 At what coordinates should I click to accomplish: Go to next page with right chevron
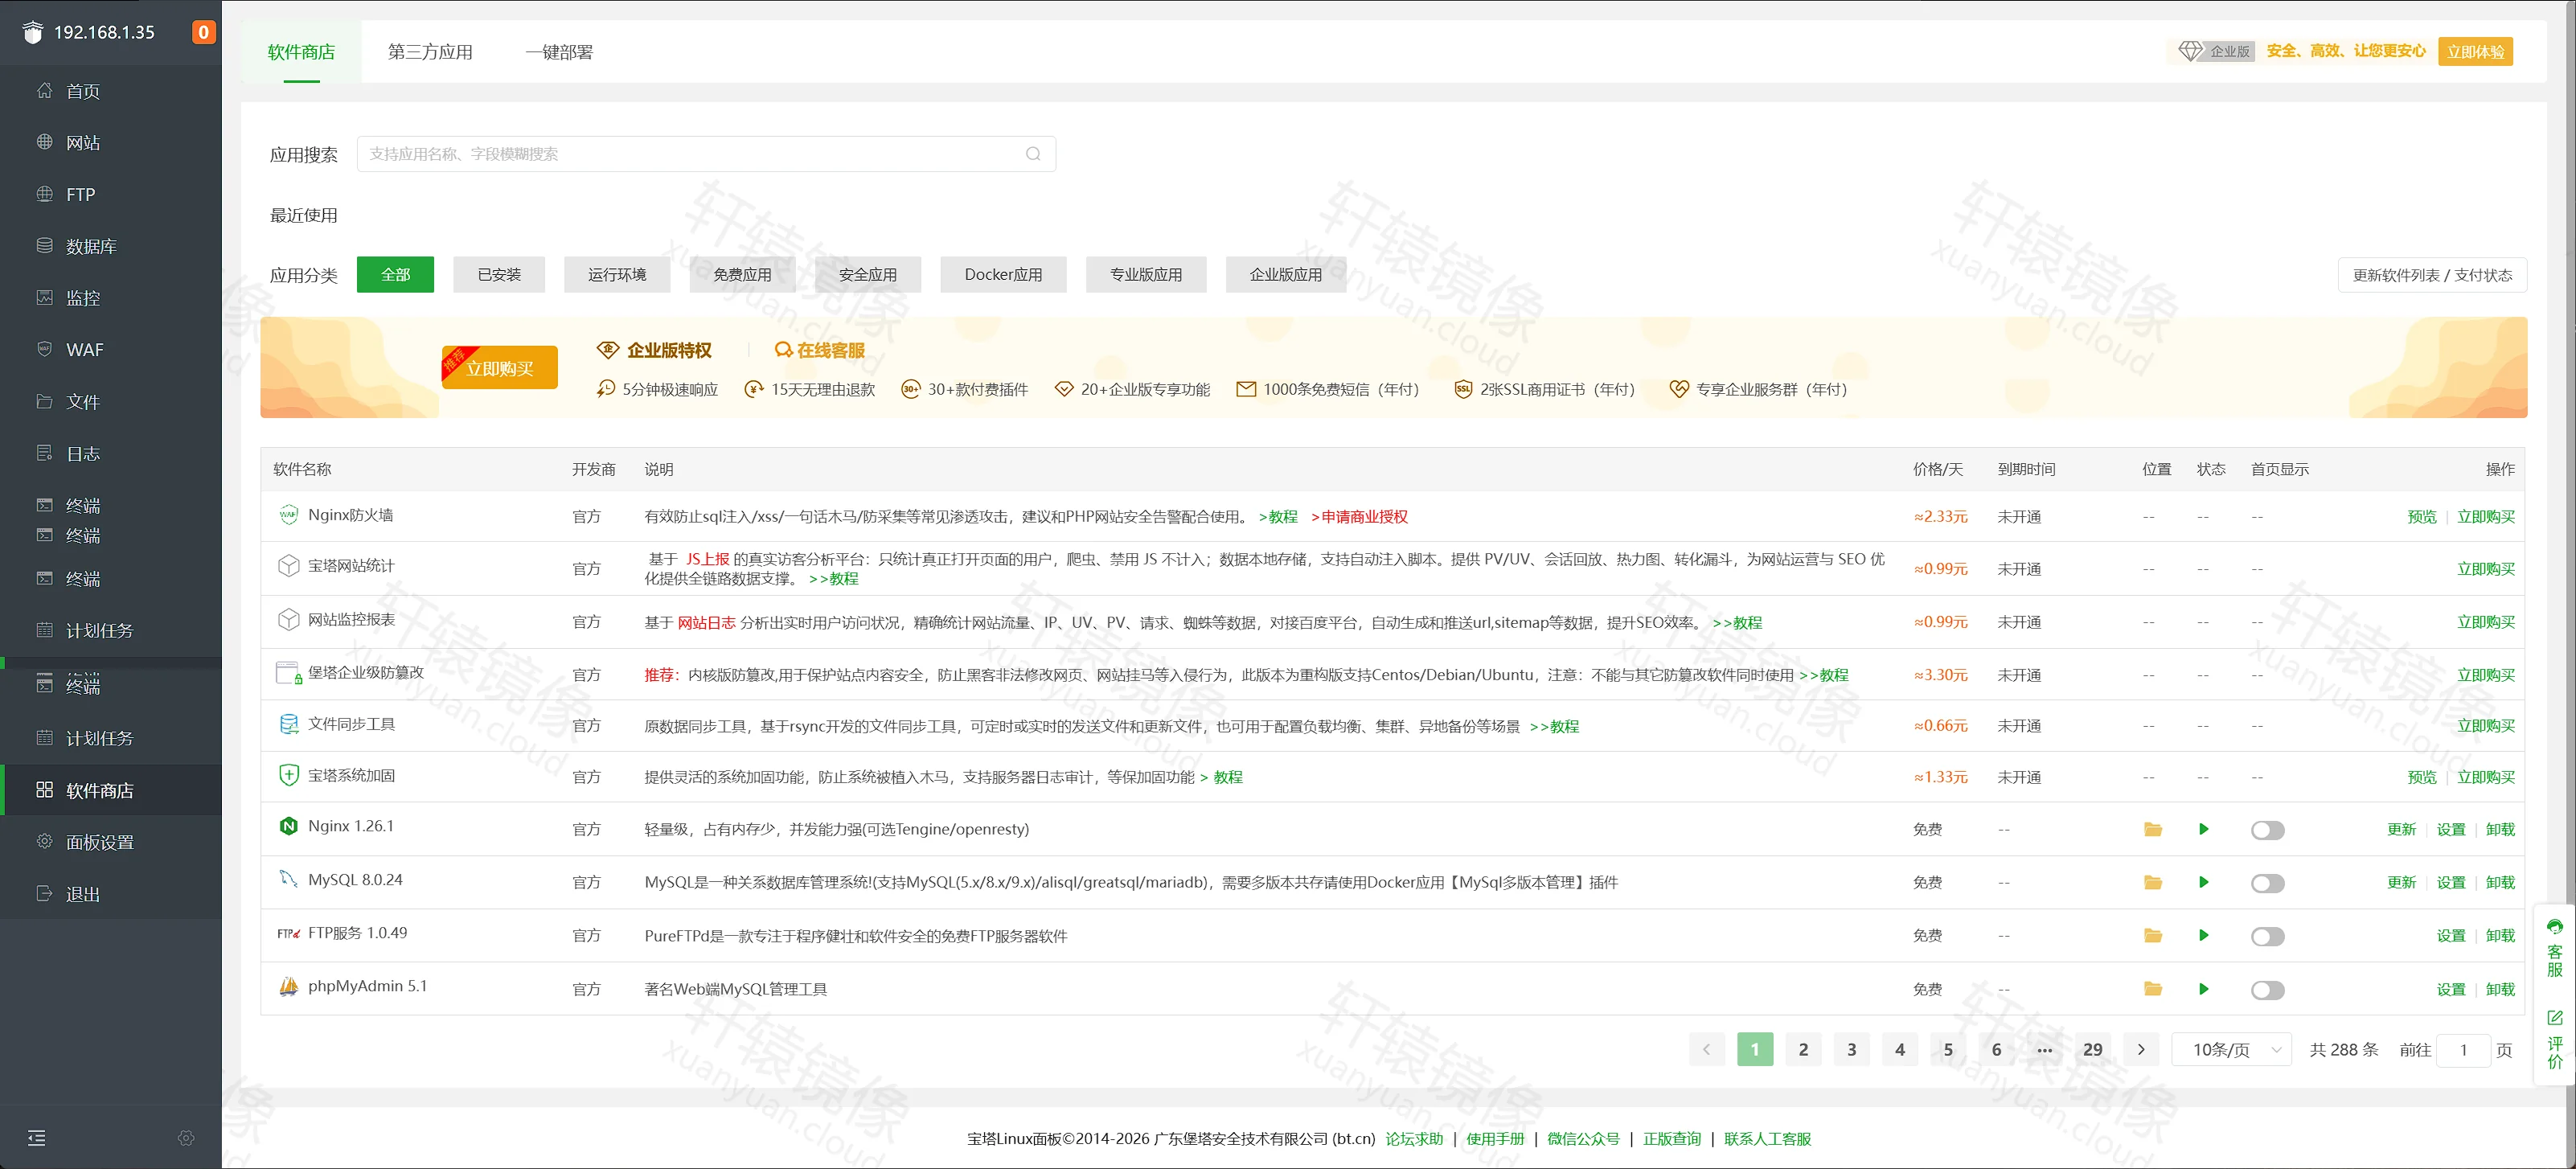tap(2140, 1049)
